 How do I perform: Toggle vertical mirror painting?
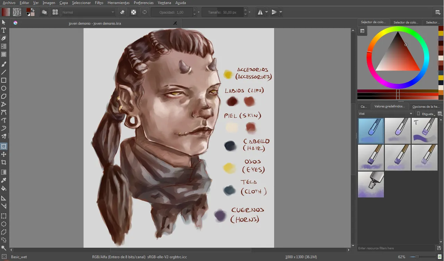274,12
